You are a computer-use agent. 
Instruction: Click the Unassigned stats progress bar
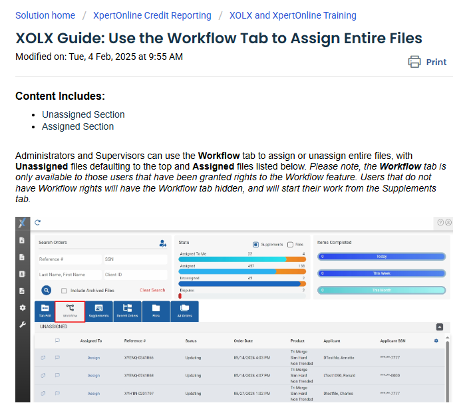tap(242, 284)
